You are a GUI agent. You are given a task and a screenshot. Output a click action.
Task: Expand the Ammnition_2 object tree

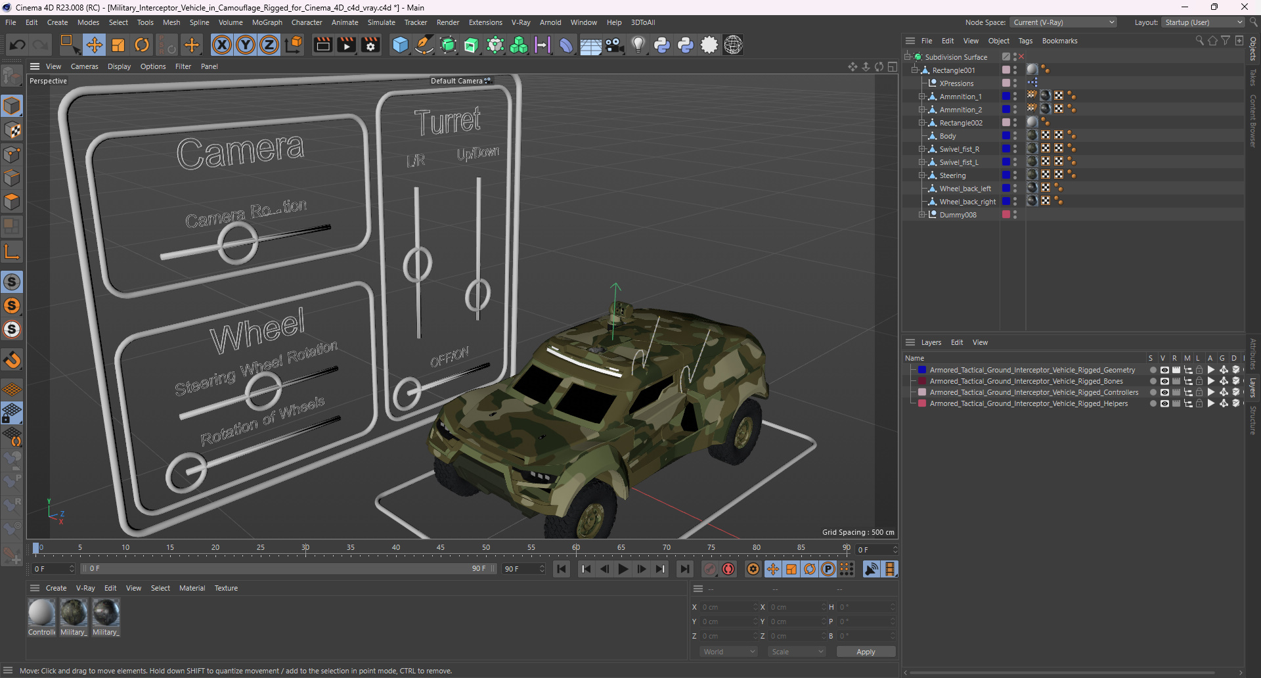pyautogui.click(x=921, y=110)
